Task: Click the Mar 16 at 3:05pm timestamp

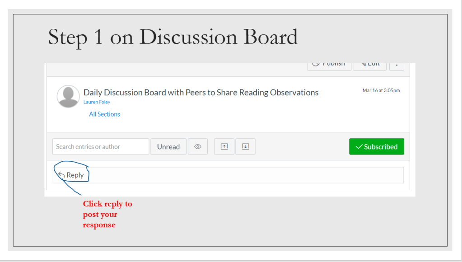Action: click(x=381, y=90)
